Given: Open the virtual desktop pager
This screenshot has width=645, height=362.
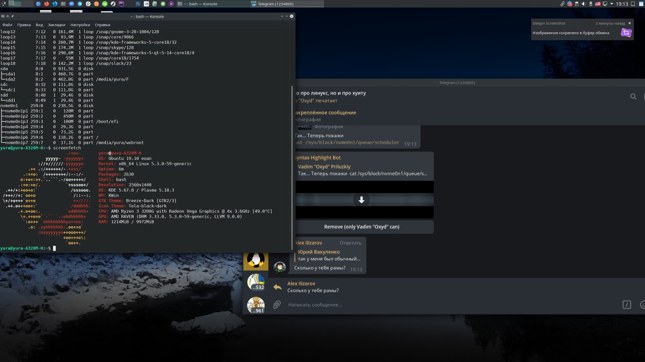Looking at the screenshot, I should pyautogui.click(x=21, y=4).
